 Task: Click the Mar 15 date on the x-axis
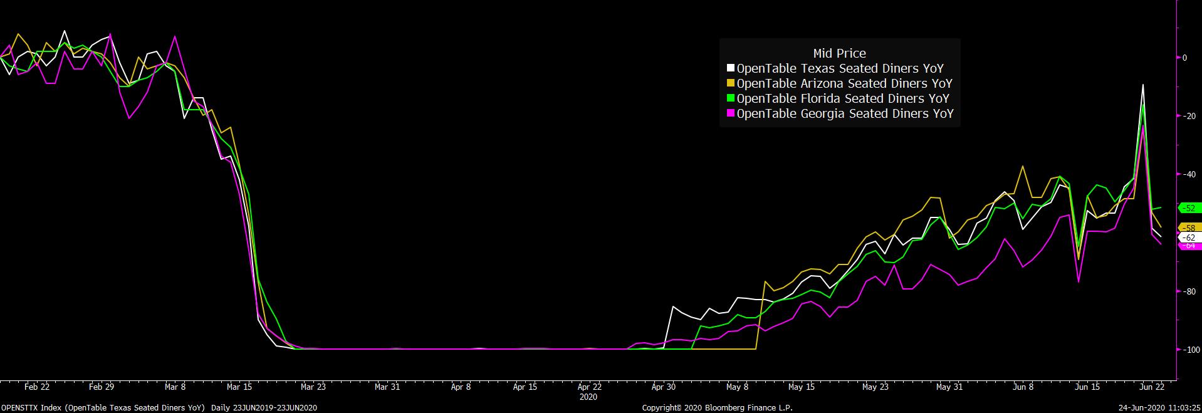(239, 387)
